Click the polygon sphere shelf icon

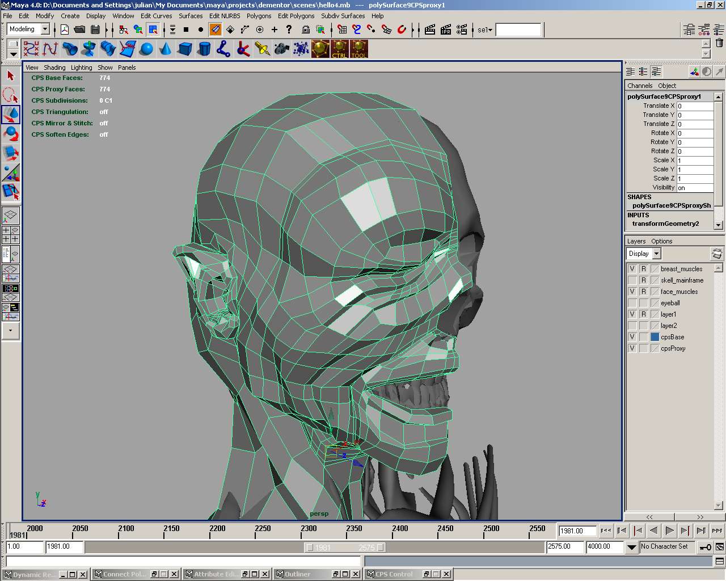pos(146,49)
